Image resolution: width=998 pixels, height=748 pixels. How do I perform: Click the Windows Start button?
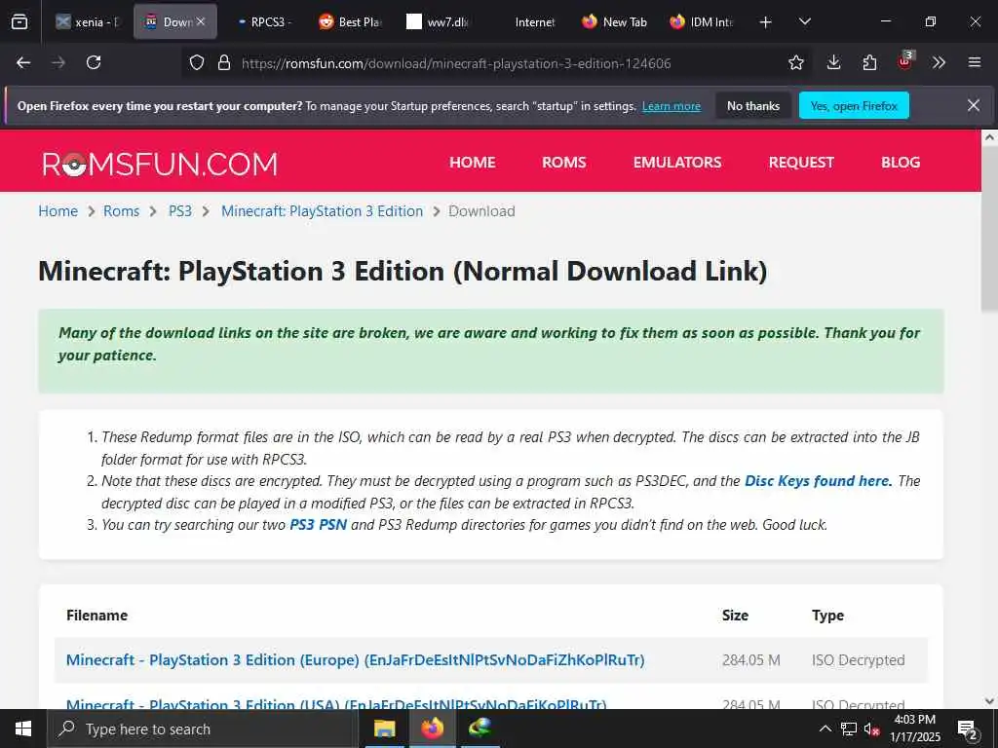pyautogui.click(x=23, y=729)
